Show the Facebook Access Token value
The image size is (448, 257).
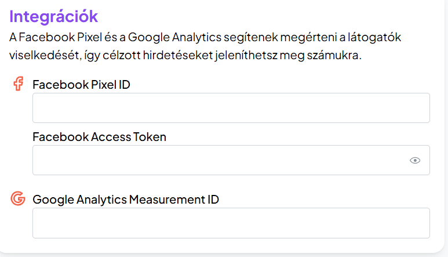[x=415, y=161]
